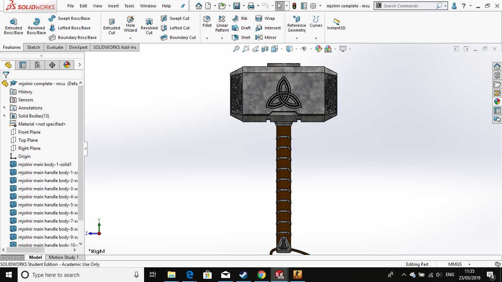Screen dimensions: 502x282
Task: Pick the Boundary Cut feature
Action: tap(178, 37)
